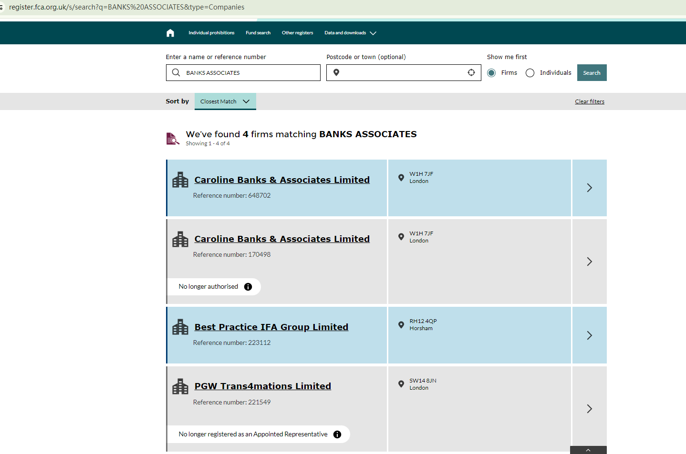Image resolution: width=686 pixels, height=454 pixels.
Task: Click building icon for Best Practice IFA Group
Action: [180, 327]
